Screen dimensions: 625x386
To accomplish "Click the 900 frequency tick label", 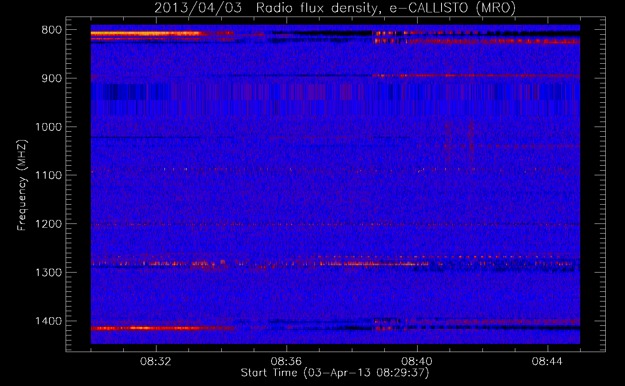I will coord(51,78).
